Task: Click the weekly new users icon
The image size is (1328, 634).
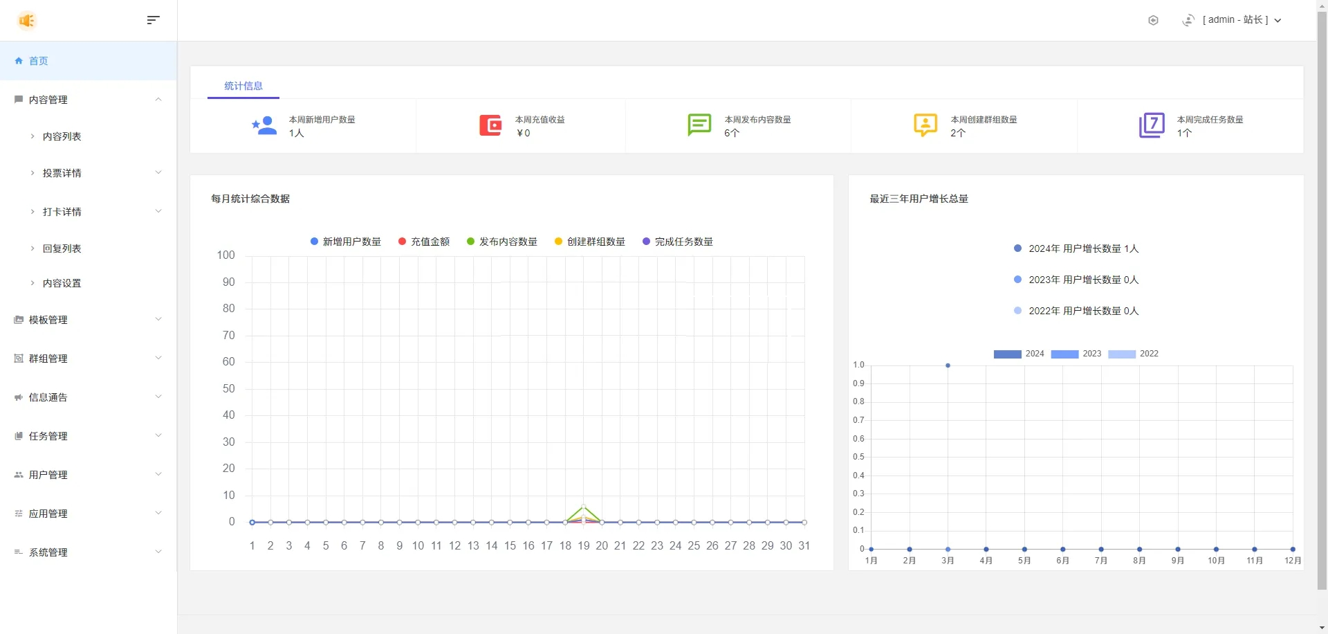Action: pyautogui.click(x=264, y=125)
